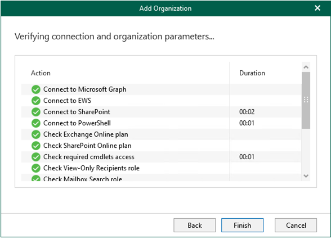331x239 pixels.
Task: Click the vertical scrollbar thumb grip
Action: click(306, 100)
